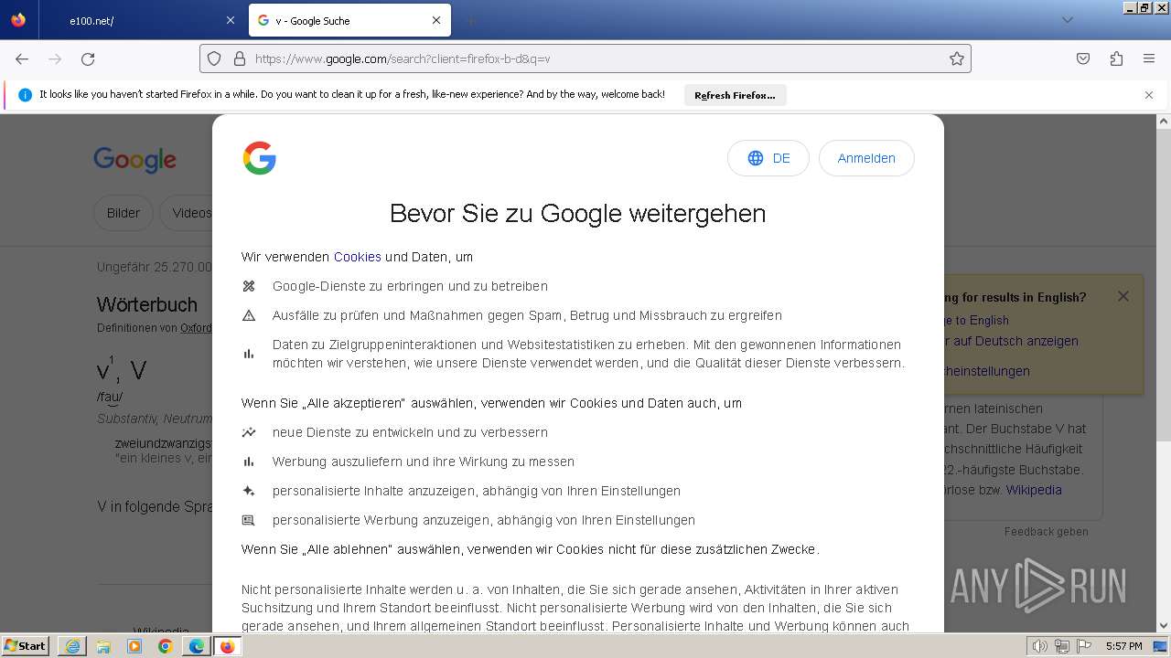1171x658 pixels.
Task: Open the tracking protection shield icon
Action: (x=214, y=58)
